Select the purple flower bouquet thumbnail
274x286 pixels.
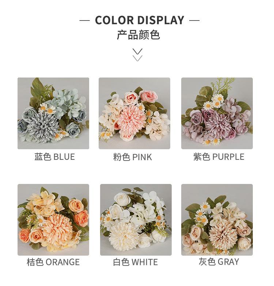tap(217, 113)
